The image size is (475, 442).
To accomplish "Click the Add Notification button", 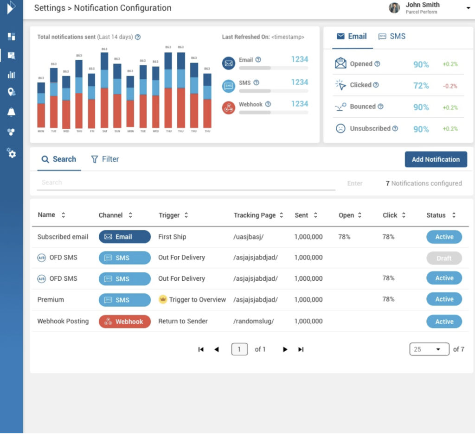I will point(436,159).
